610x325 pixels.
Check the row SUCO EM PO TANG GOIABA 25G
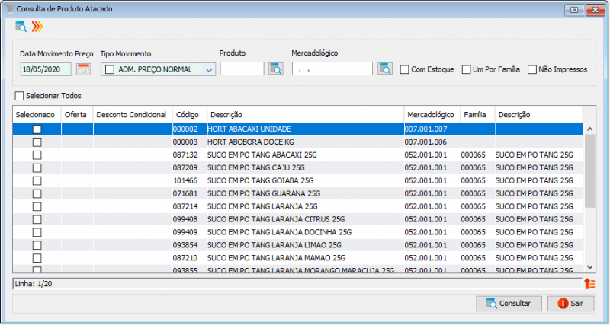pyautogui.click(x=37, y=181)
